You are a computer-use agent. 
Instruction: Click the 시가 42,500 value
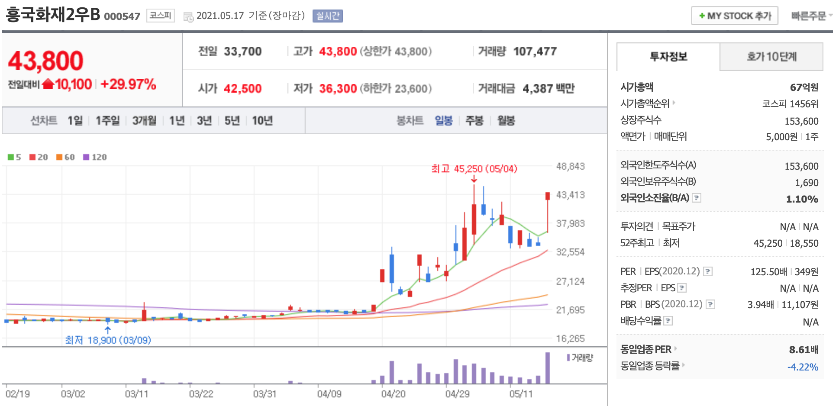[243, 89]
